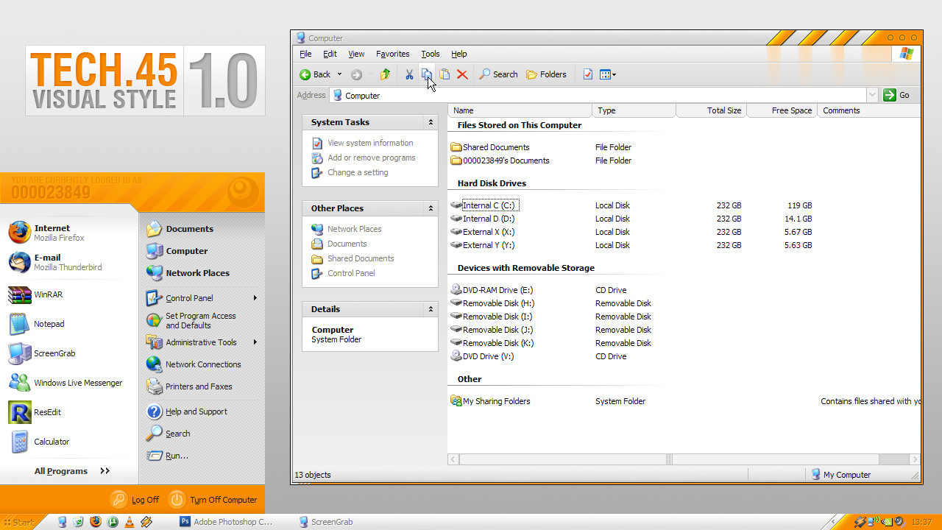942x530 pixels.
Task: Open the Favorites menu
Action: (392, 54)
